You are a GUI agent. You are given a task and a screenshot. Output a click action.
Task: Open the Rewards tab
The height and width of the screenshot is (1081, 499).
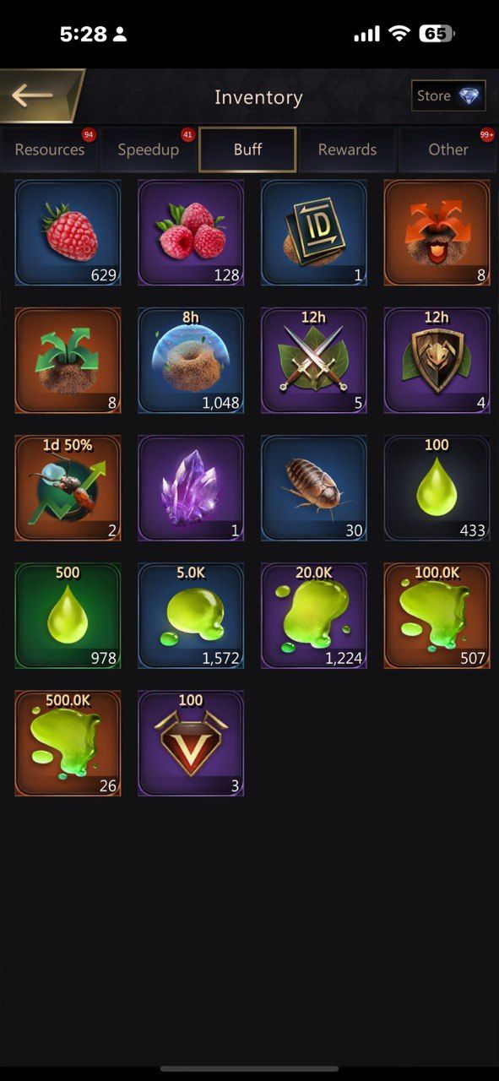point(347,149)
